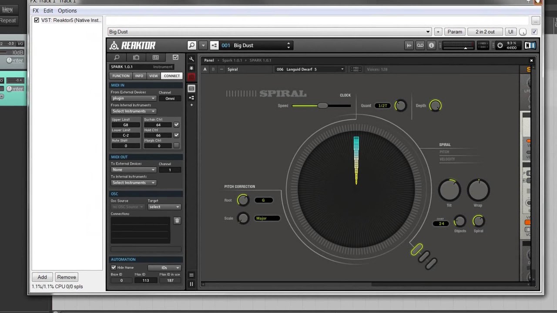Click the Speed slider handle
Viewport: 557px width, 313px height.
322,106
